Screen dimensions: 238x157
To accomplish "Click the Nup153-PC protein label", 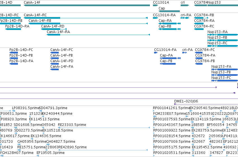I will (x=221, y=78).
